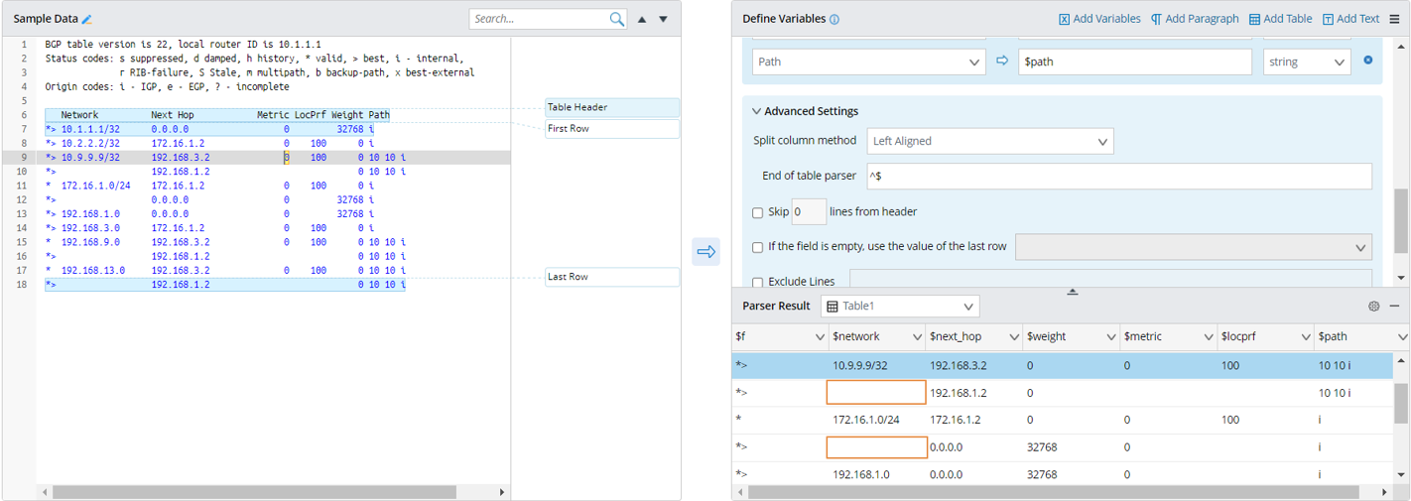Open the Table1 parser result dropdown

click(900, 306)
